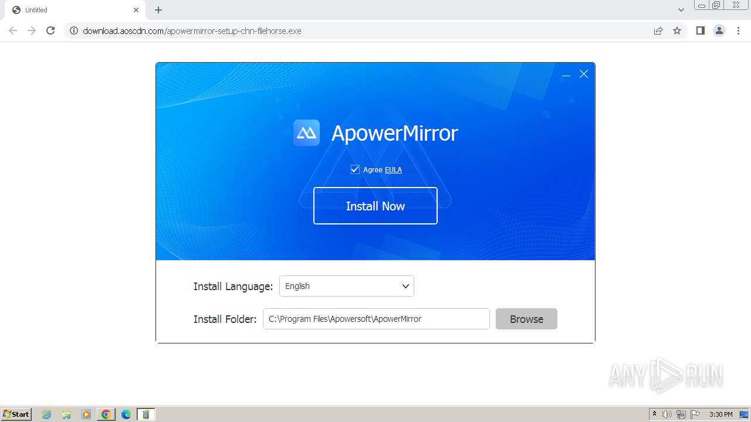This screenshot has height=422, width=751.
Task: Open Chrome tab search dropdown
Action: pos(681,10)
